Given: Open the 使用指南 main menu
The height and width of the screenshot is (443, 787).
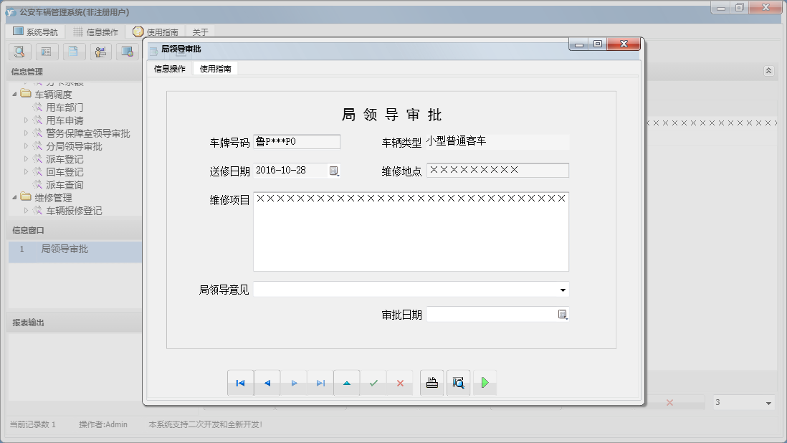Looking at the screenshot, I should tap(156, 32).
